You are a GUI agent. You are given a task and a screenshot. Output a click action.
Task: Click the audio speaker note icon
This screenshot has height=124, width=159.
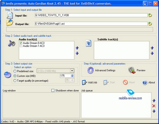click(11, 43)
